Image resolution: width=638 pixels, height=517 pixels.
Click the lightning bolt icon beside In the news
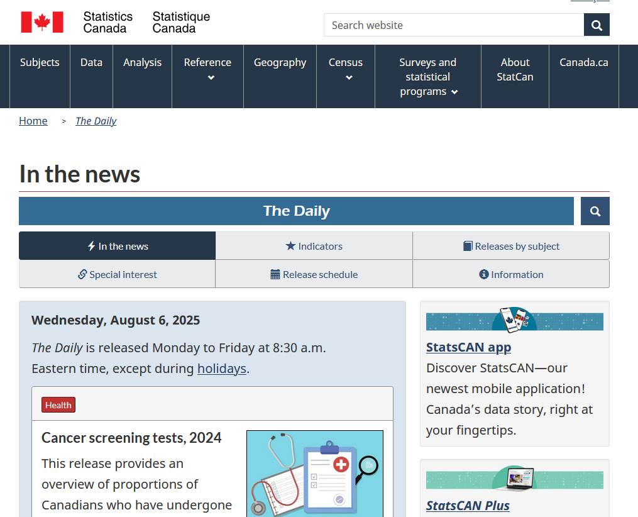[92, 246]
